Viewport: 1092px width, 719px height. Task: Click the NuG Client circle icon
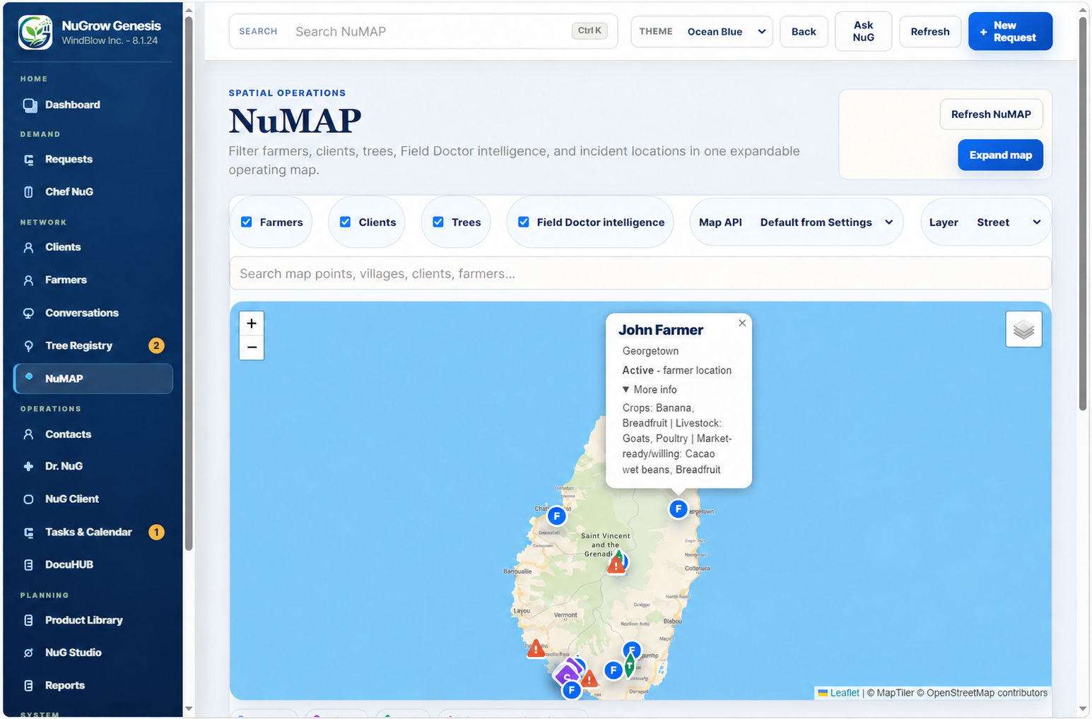[x=28, y=499]
